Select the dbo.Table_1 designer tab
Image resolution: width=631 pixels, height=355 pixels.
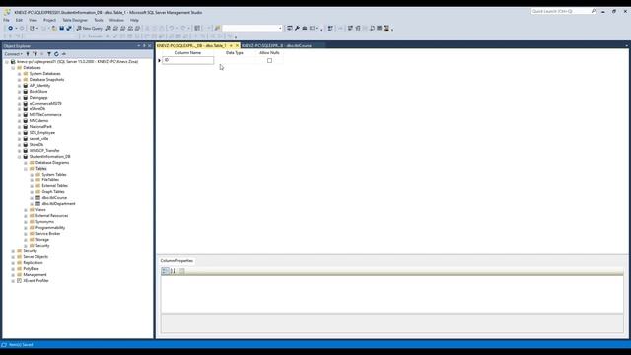coord(191,46)
